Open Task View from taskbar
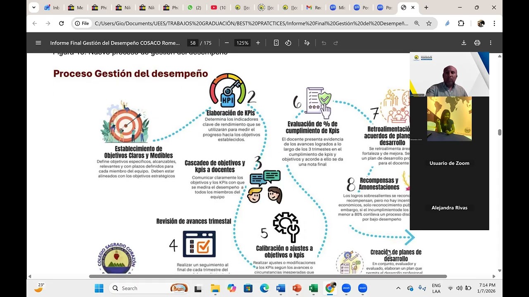The image size is (529, 297). pyautogui.click(x=198, y=288)
